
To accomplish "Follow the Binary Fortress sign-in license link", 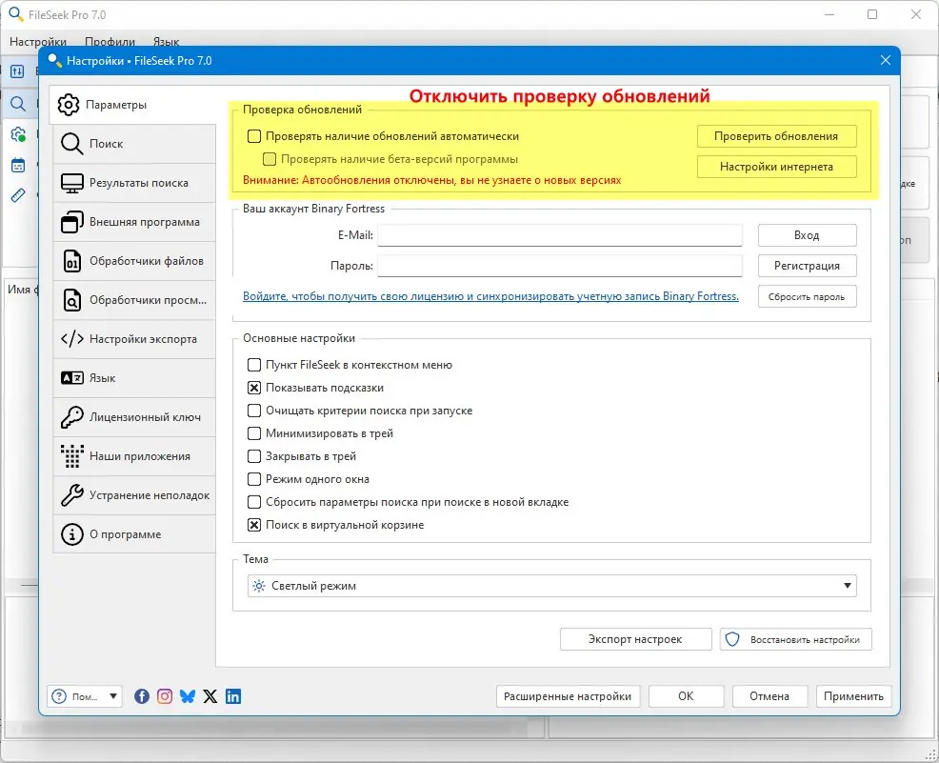I will click(490, 296).
